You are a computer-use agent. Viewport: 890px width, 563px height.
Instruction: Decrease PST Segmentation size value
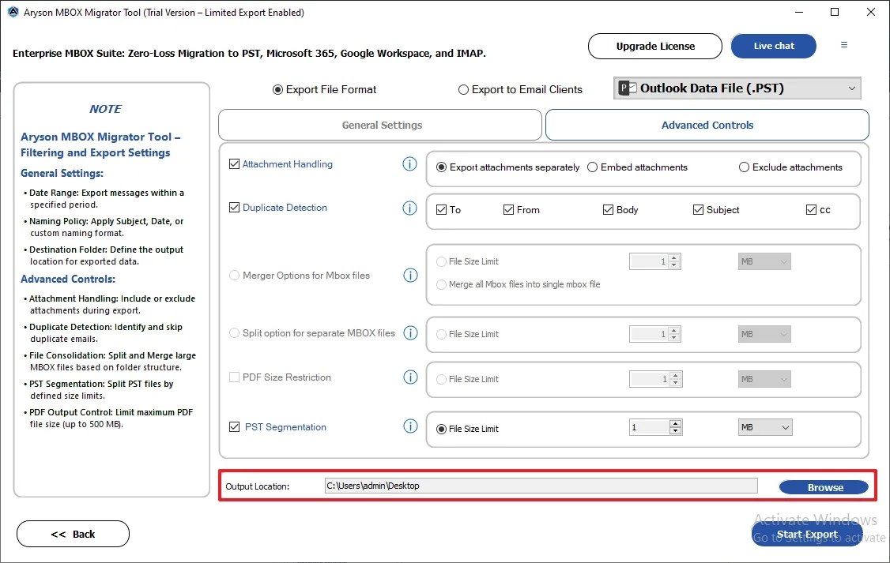click(675, 431)
